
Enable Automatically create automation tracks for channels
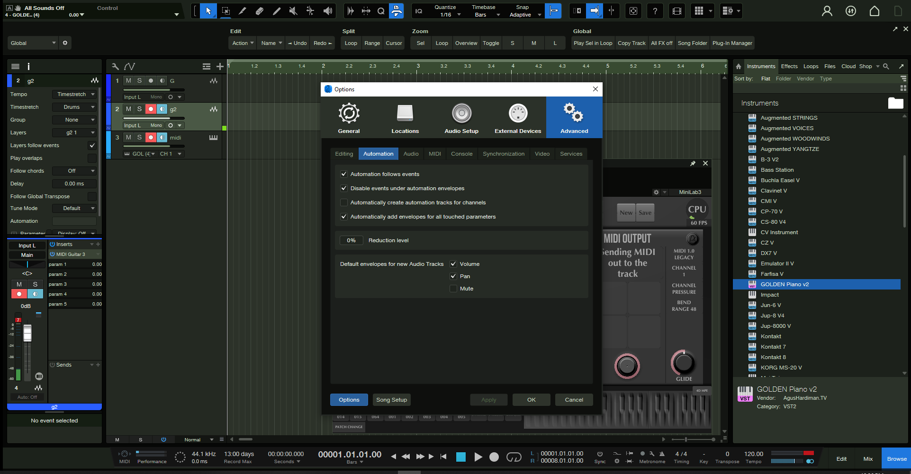pos(344,202)
